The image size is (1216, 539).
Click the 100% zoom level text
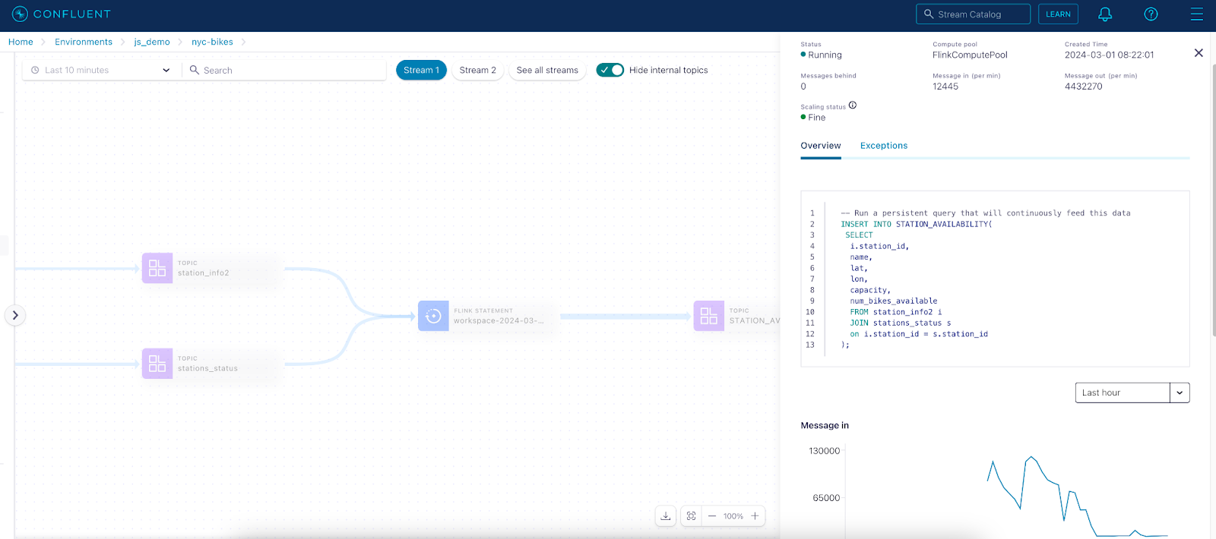point(733,516)
